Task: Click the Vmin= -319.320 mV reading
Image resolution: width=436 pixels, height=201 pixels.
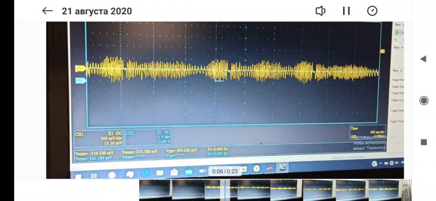Action: click(x=95, y=153)
